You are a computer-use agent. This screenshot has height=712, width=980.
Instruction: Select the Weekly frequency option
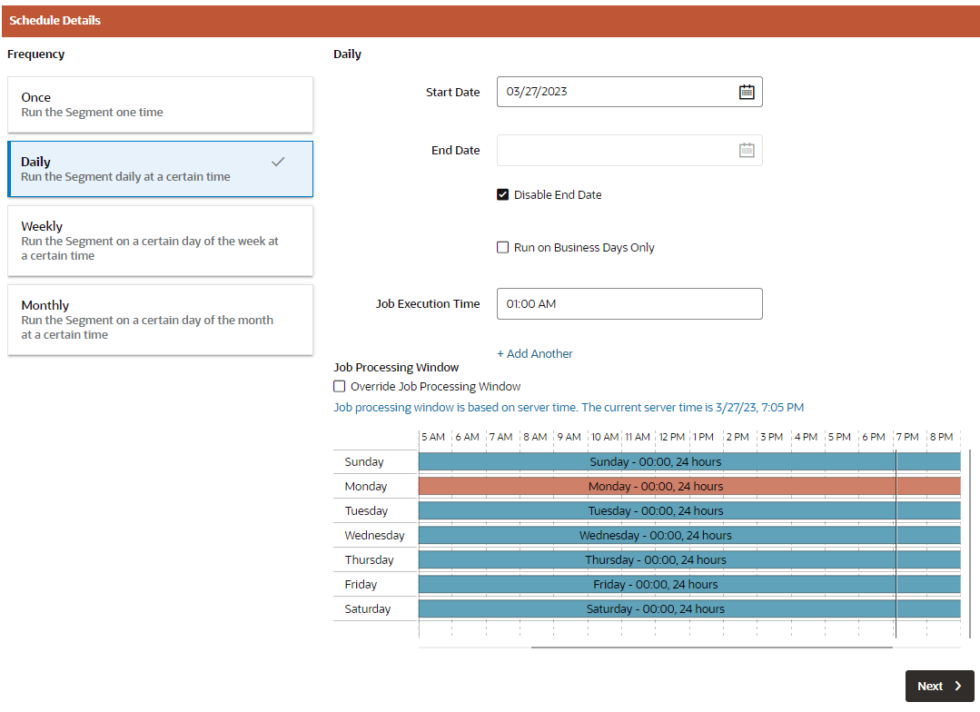coord(160,241)
